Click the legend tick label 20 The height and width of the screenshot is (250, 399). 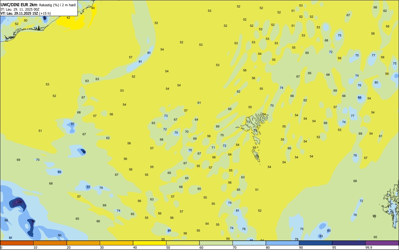point(69,248)
